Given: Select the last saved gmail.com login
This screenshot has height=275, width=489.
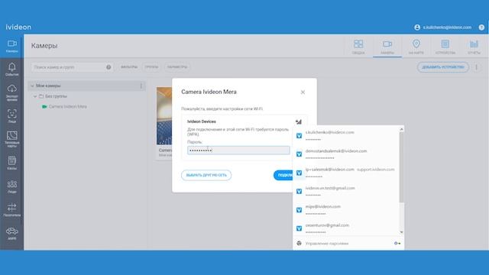Looking at the screenshot, I should coord(346,228).
